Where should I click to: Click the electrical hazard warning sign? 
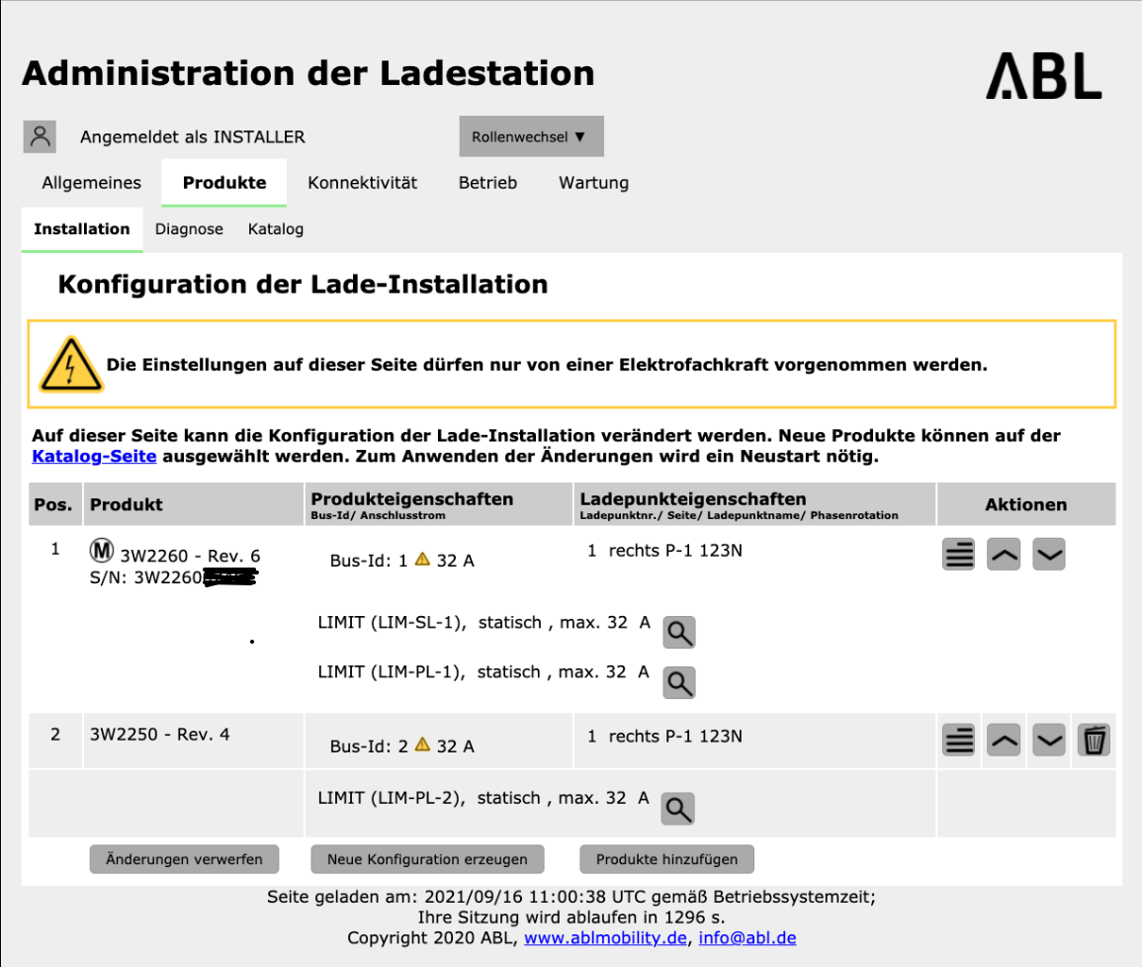pyautogui.click(x=70, y=364)
